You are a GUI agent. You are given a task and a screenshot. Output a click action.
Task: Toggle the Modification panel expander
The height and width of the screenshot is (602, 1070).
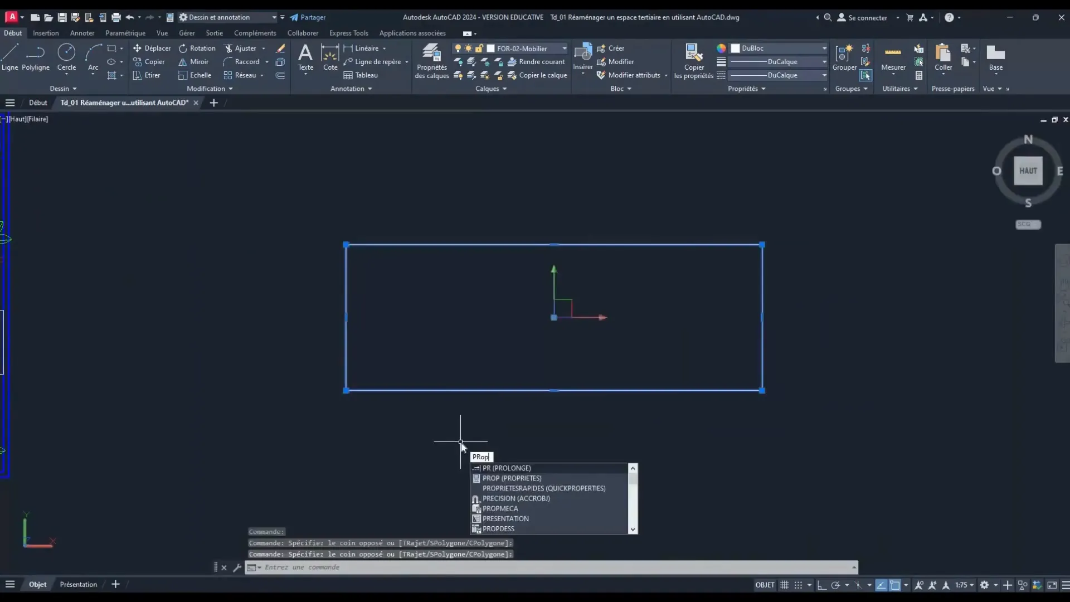pos(232,88)
